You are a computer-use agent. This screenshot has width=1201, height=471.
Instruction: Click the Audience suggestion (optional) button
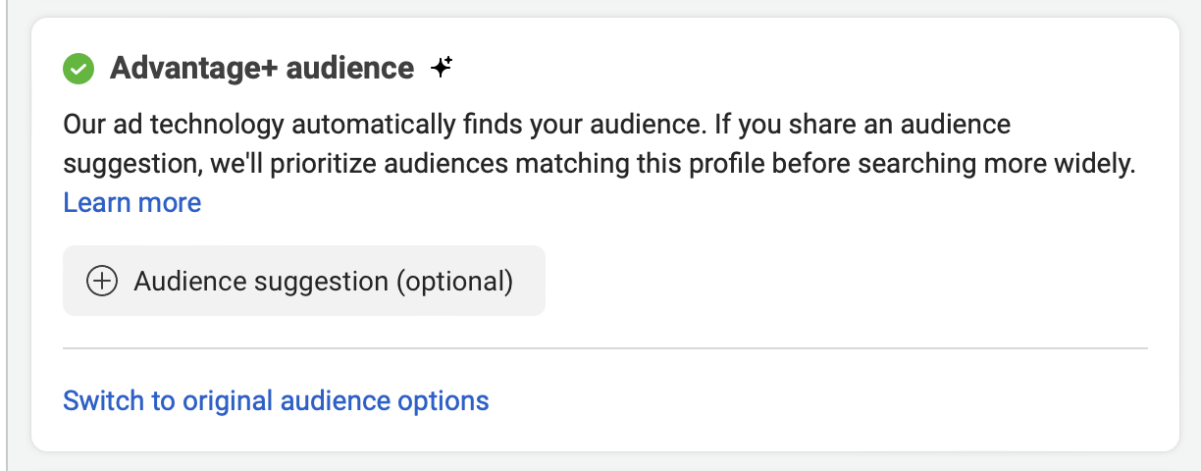click(304, 281)
